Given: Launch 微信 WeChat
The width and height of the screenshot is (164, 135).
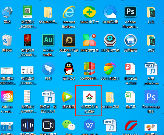Looking at the screenshot, I should (69, 125).
